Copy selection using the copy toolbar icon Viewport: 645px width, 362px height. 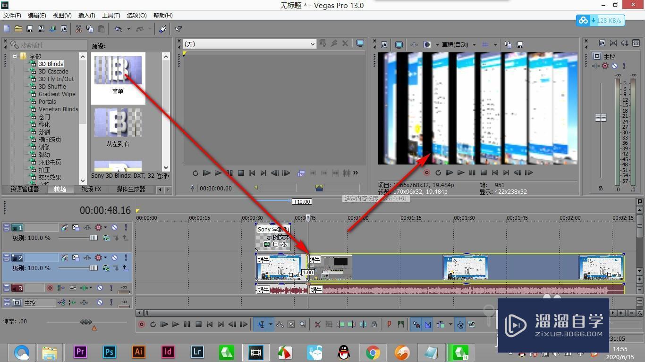(x=90, y=29)
